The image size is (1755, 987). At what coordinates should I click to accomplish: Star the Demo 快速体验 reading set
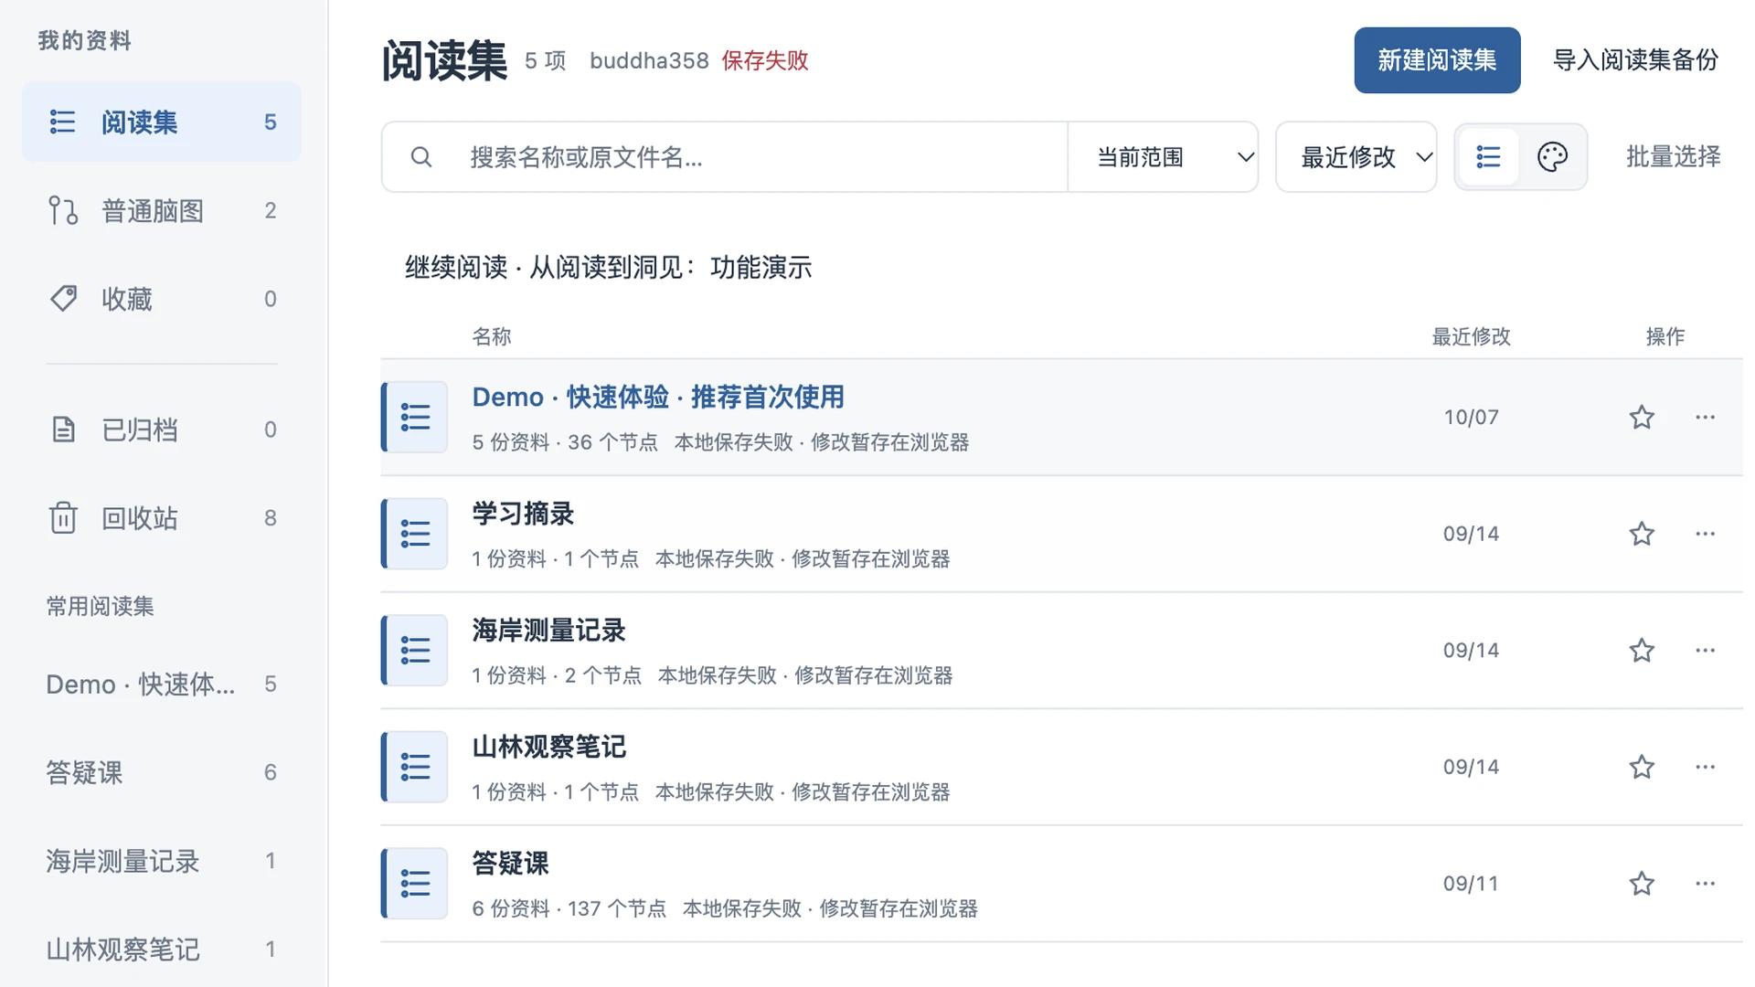(1642, 417)
